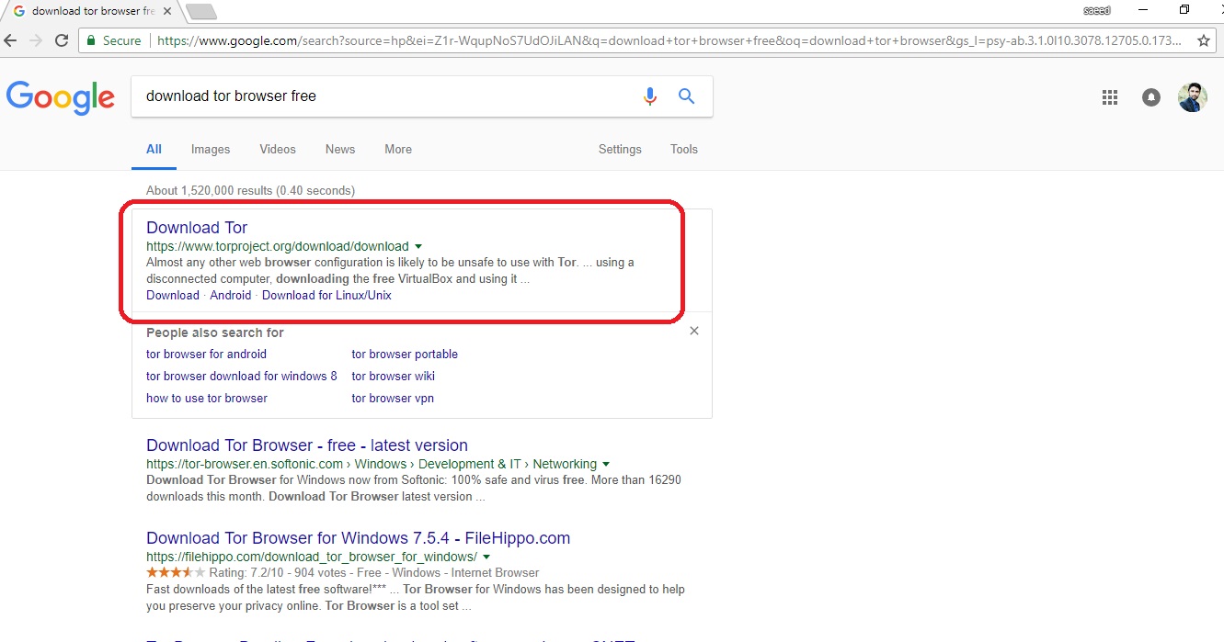Switch to the Images tab

click(211, 149)
